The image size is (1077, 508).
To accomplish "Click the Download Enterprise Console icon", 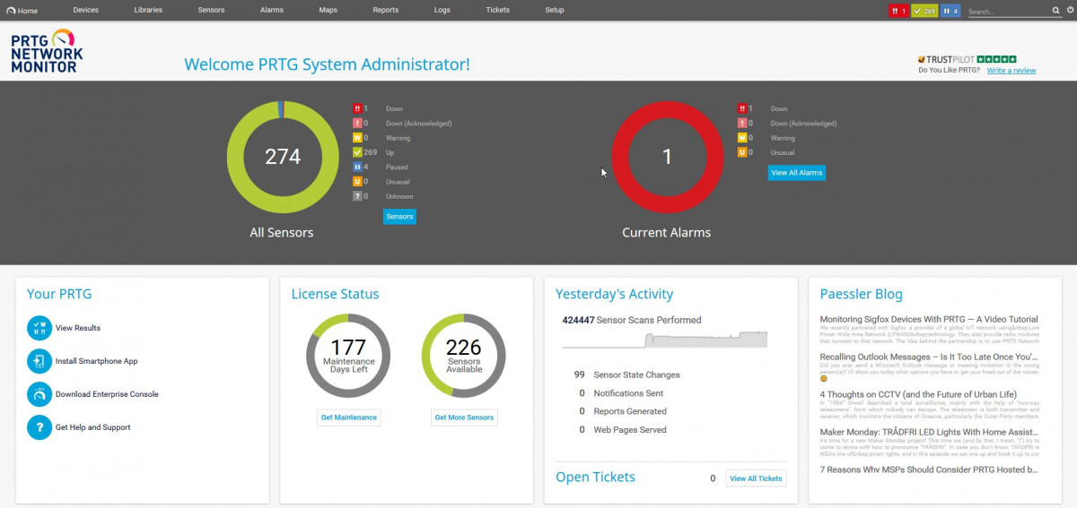I will pyautogui.click(x=39, y=394).
